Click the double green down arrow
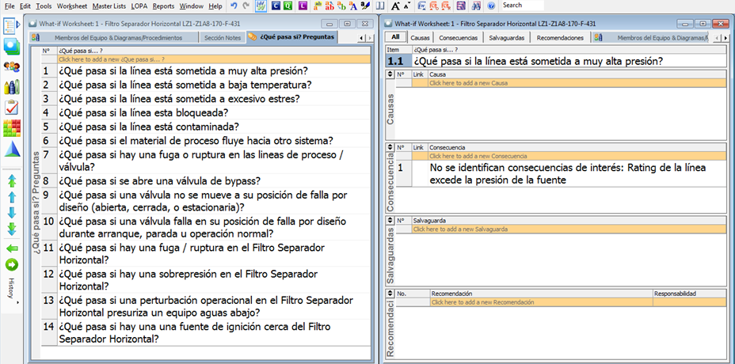Screen dimensions: 735x364 click(x=12, y=229)
